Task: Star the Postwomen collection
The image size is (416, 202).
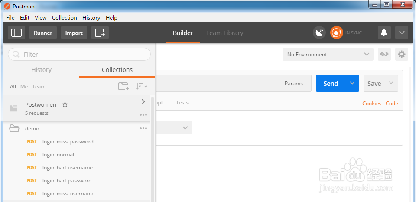Action: 65,104
